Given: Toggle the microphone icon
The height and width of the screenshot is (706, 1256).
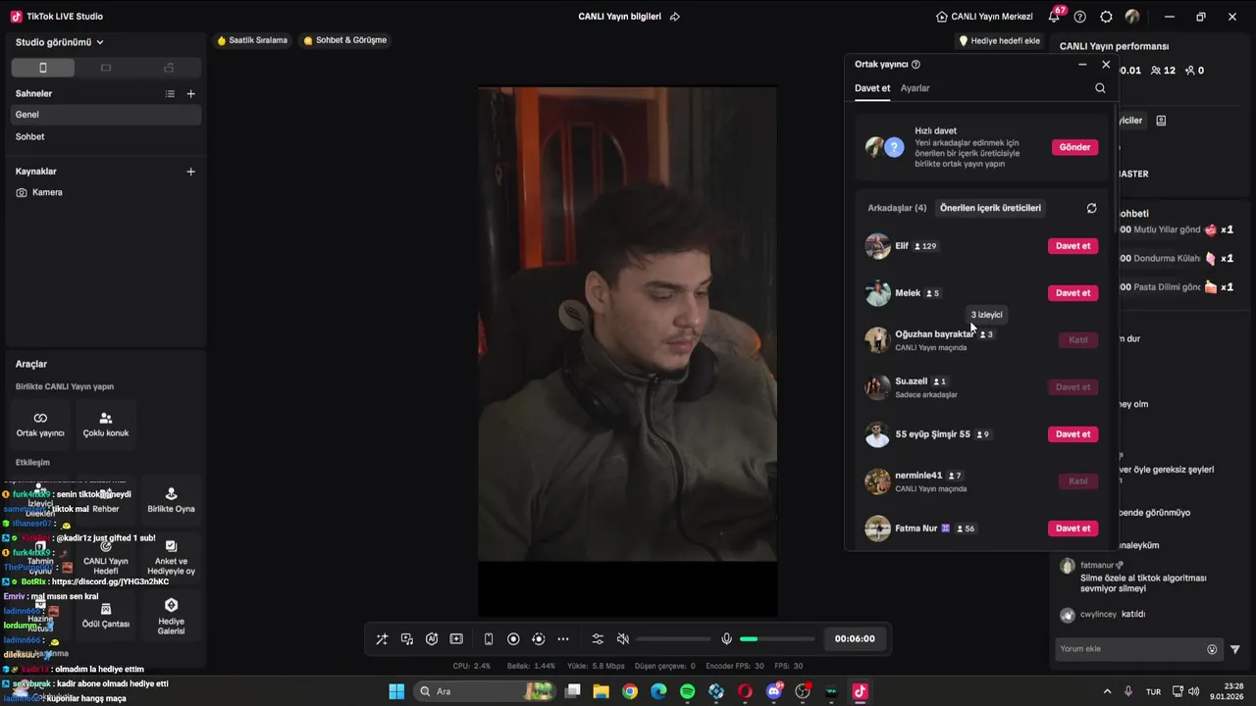Looking at the screenshot, I should pyautogui.click(x=726, y=639).
